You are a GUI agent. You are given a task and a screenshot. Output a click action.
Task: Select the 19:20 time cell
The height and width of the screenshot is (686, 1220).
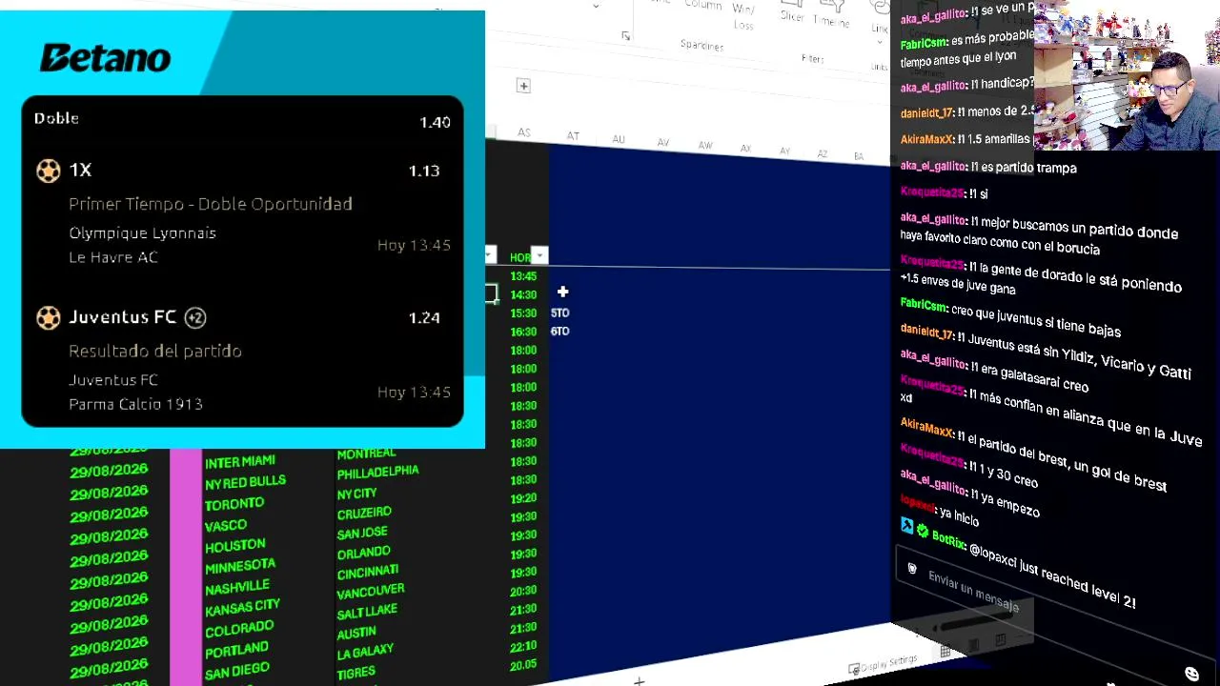(x=523, y=498)
